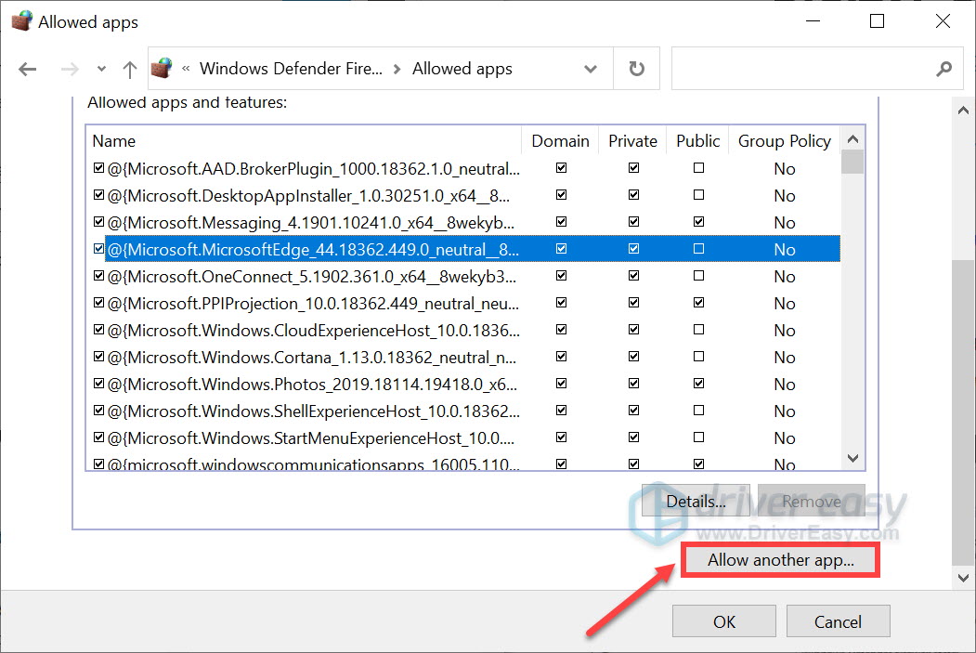
Task: Disable Domain for the ShellExperienceHost row
Action: pyautogui.click(x=562, y=410)
